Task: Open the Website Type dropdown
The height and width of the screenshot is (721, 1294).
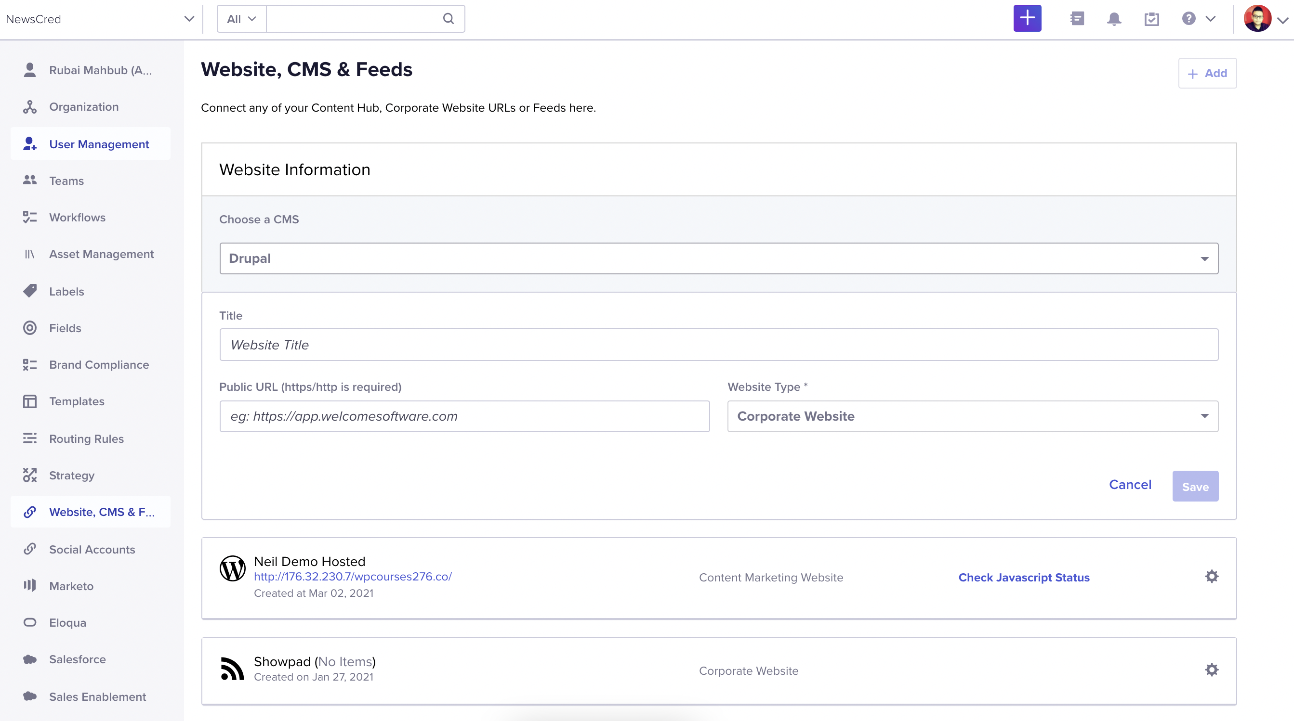Action: pos(972,416)
